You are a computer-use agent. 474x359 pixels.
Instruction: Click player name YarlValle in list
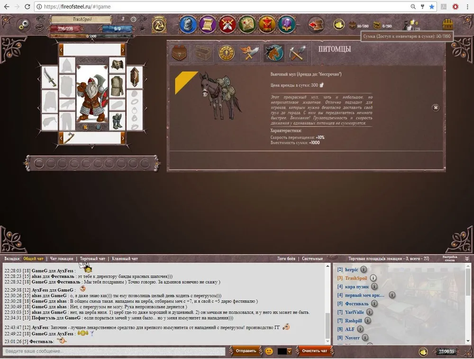pos(354,312)
